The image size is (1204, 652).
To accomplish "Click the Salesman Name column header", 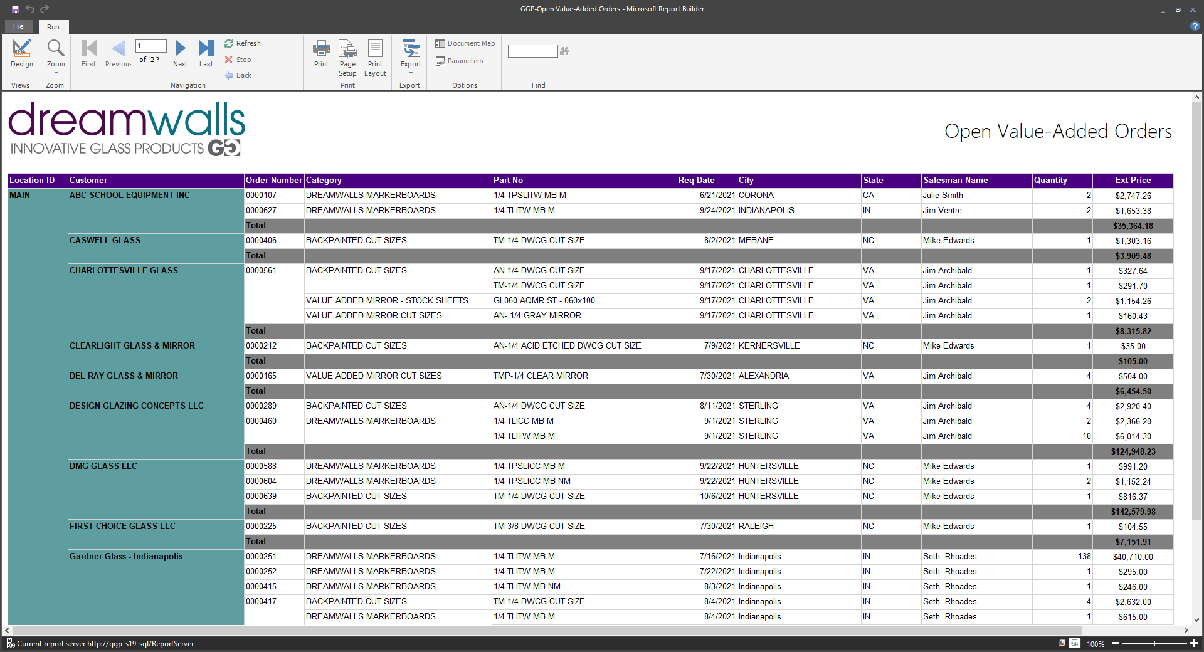I will [976, 181].
